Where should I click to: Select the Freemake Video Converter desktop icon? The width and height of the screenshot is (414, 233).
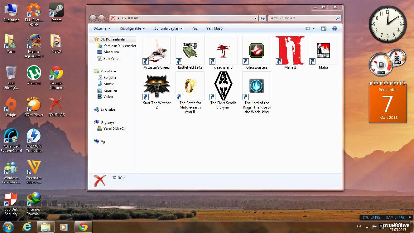tap(34, 172)
